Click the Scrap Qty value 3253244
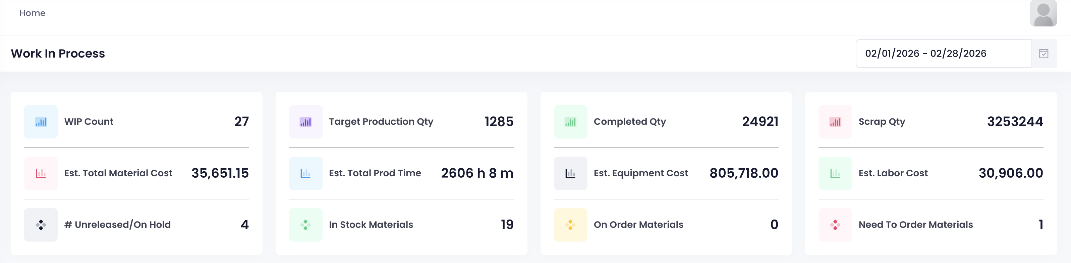1071x263 pixels. coord(1015,121)
